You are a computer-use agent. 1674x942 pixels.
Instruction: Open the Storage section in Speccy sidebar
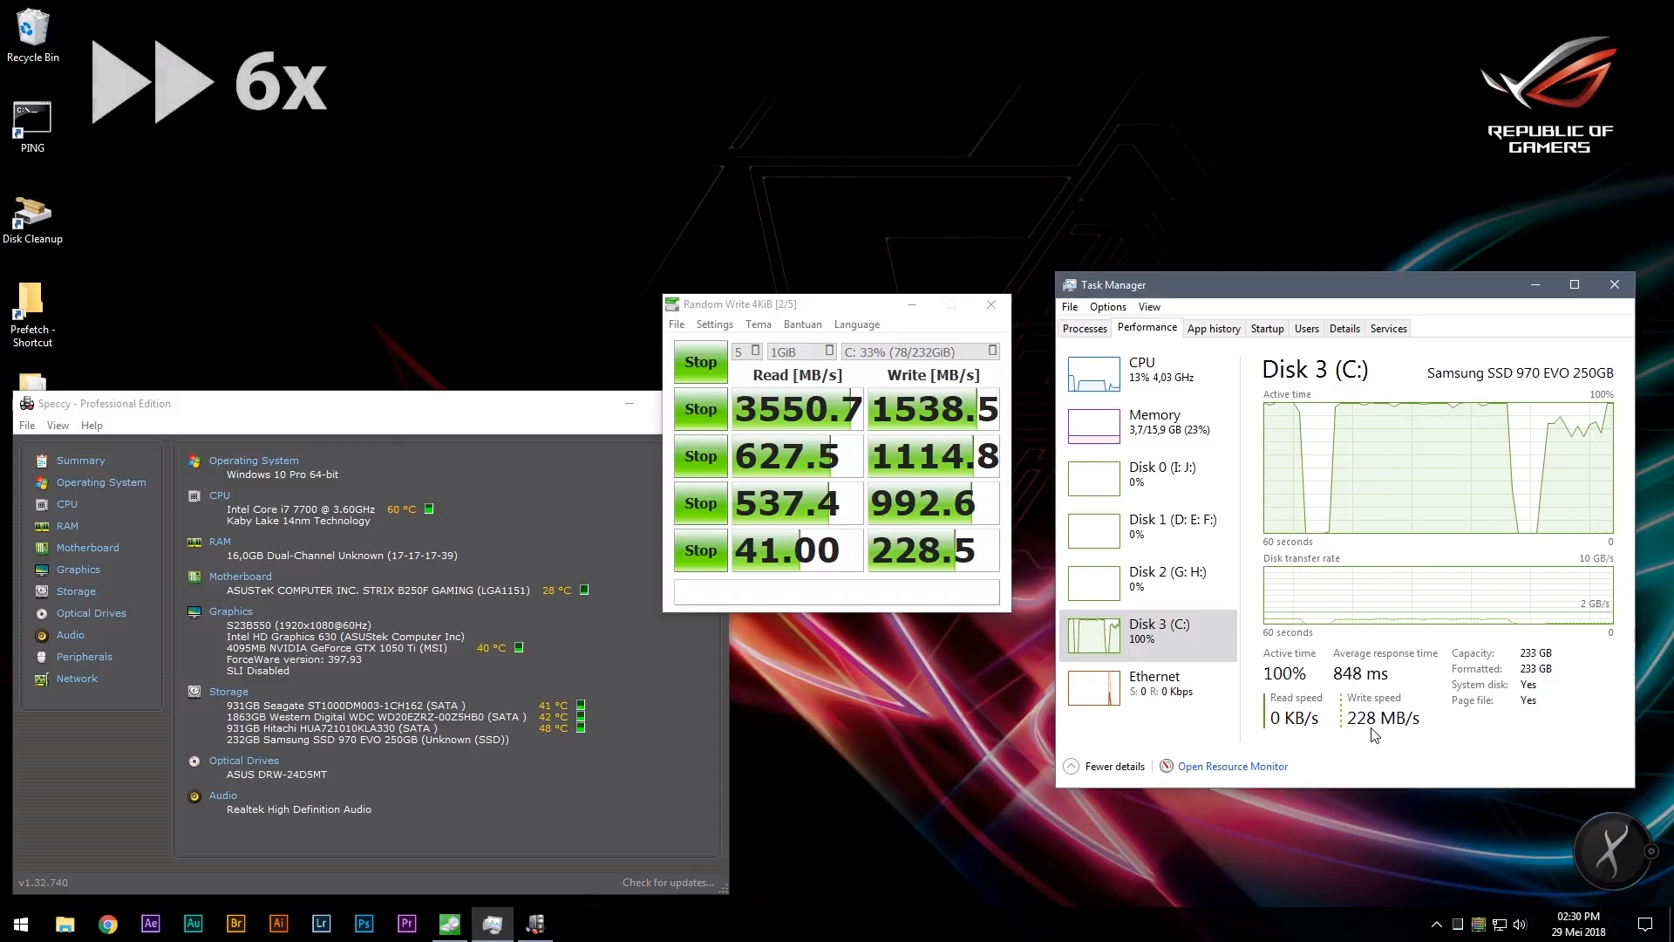(76, 591)
